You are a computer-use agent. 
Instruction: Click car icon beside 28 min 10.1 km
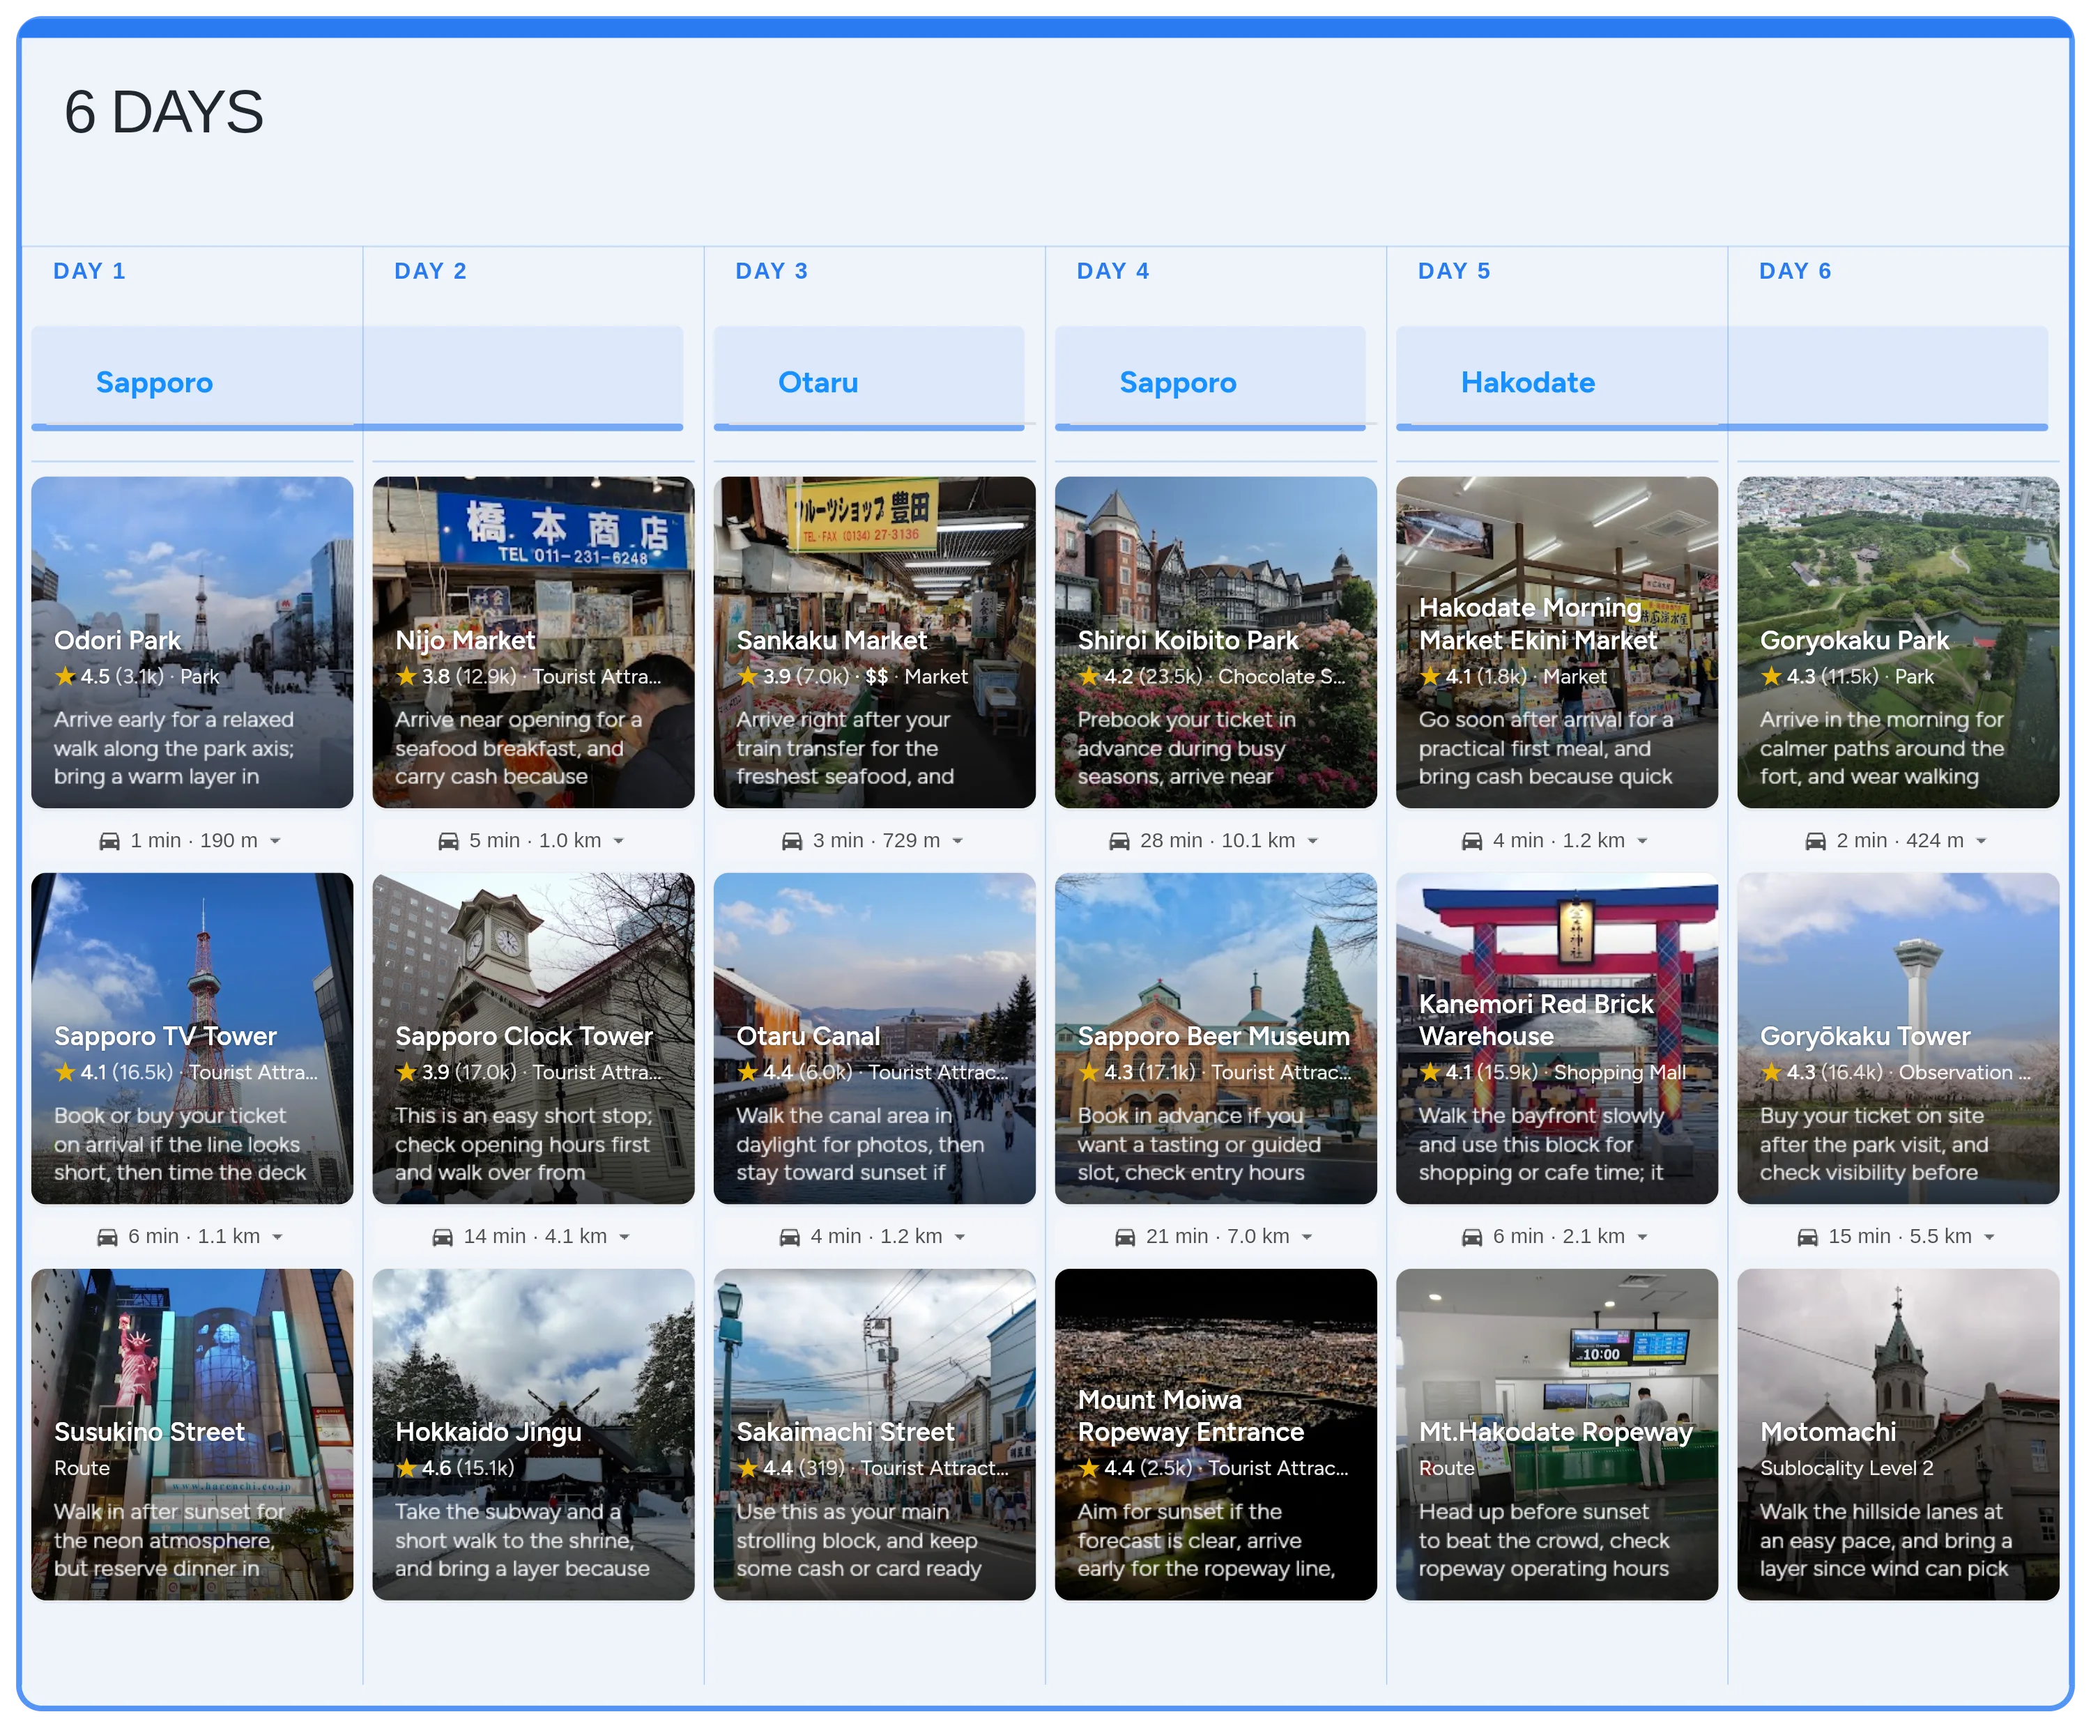(1119, 841)
